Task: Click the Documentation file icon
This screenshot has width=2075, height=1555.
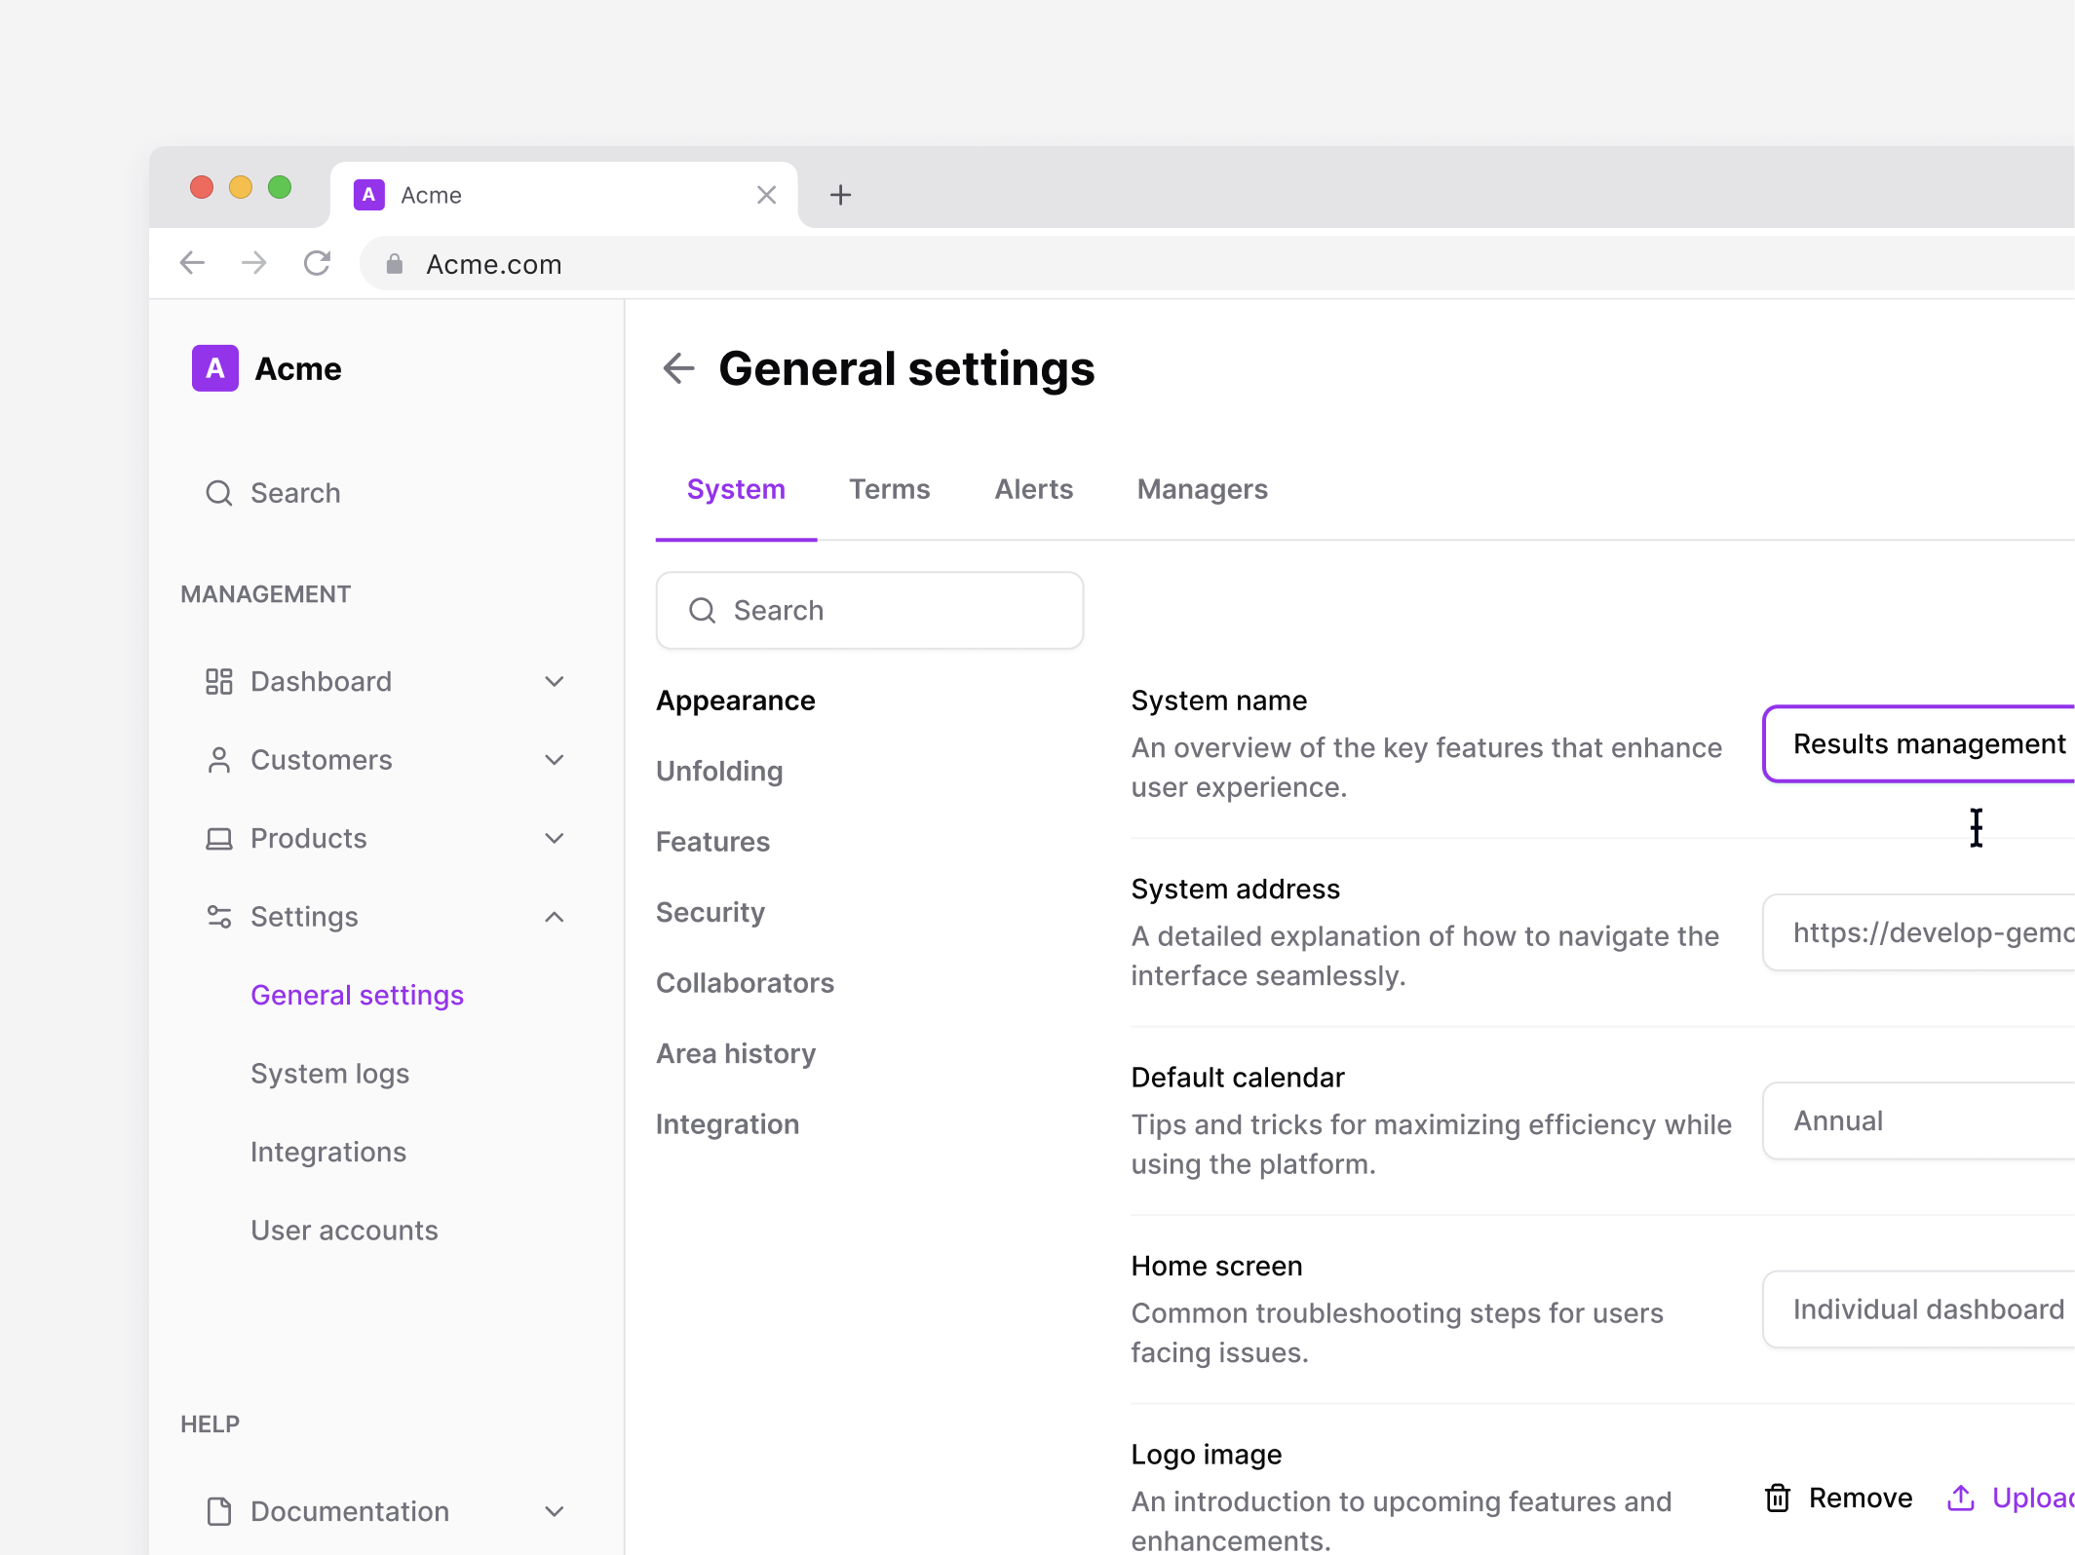Action: (219, 1511)
